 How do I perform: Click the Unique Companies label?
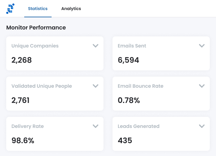click(x=35, y=46)
